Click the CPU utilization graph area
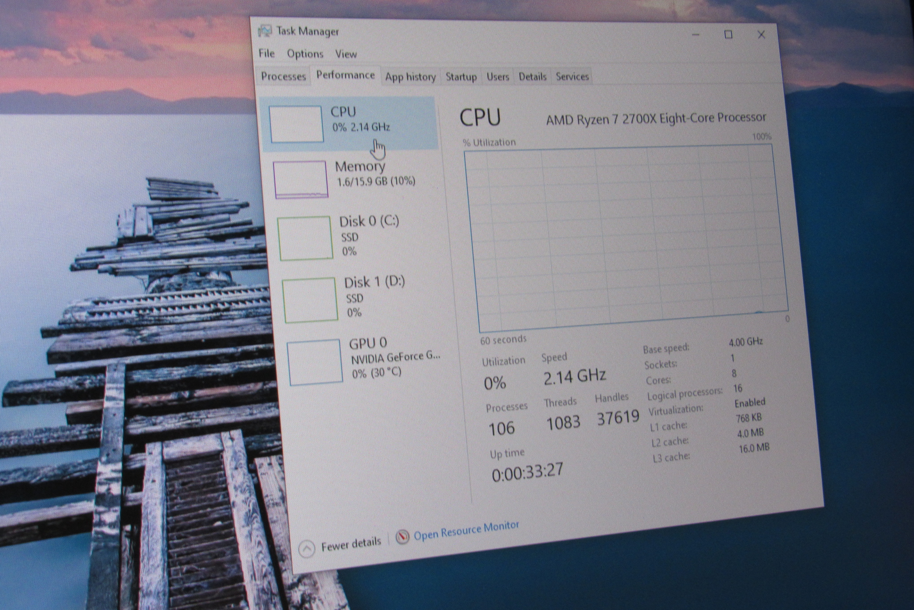The height and width of the screenshot is (610, 914). 625,236
